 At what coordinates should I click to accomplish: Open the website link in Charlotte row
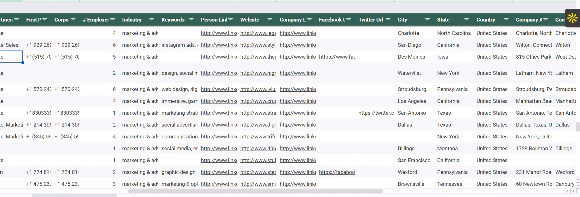(258, 33)
